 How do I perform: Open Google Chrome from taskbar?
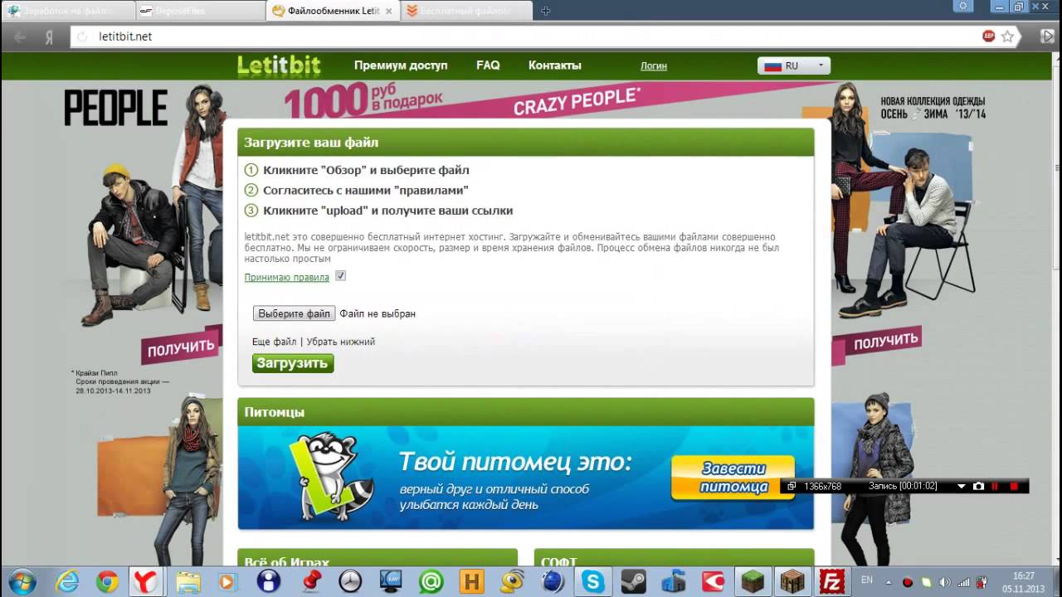[107, 582]
